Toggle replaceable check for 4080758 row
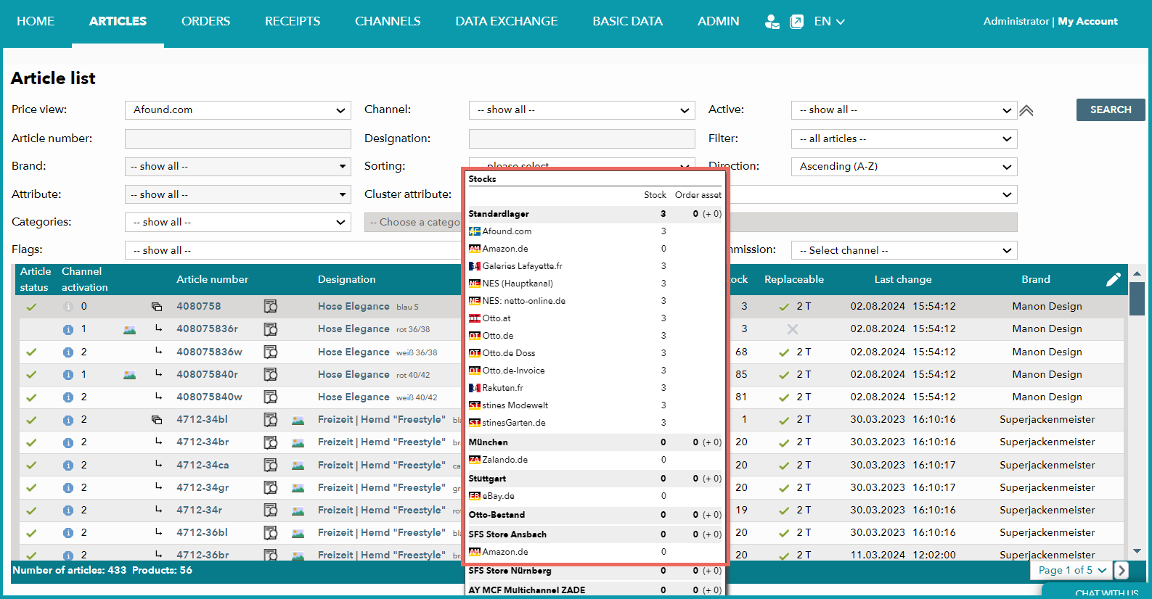This screenshot has height=599, width=1152. [x=784, y=307]
